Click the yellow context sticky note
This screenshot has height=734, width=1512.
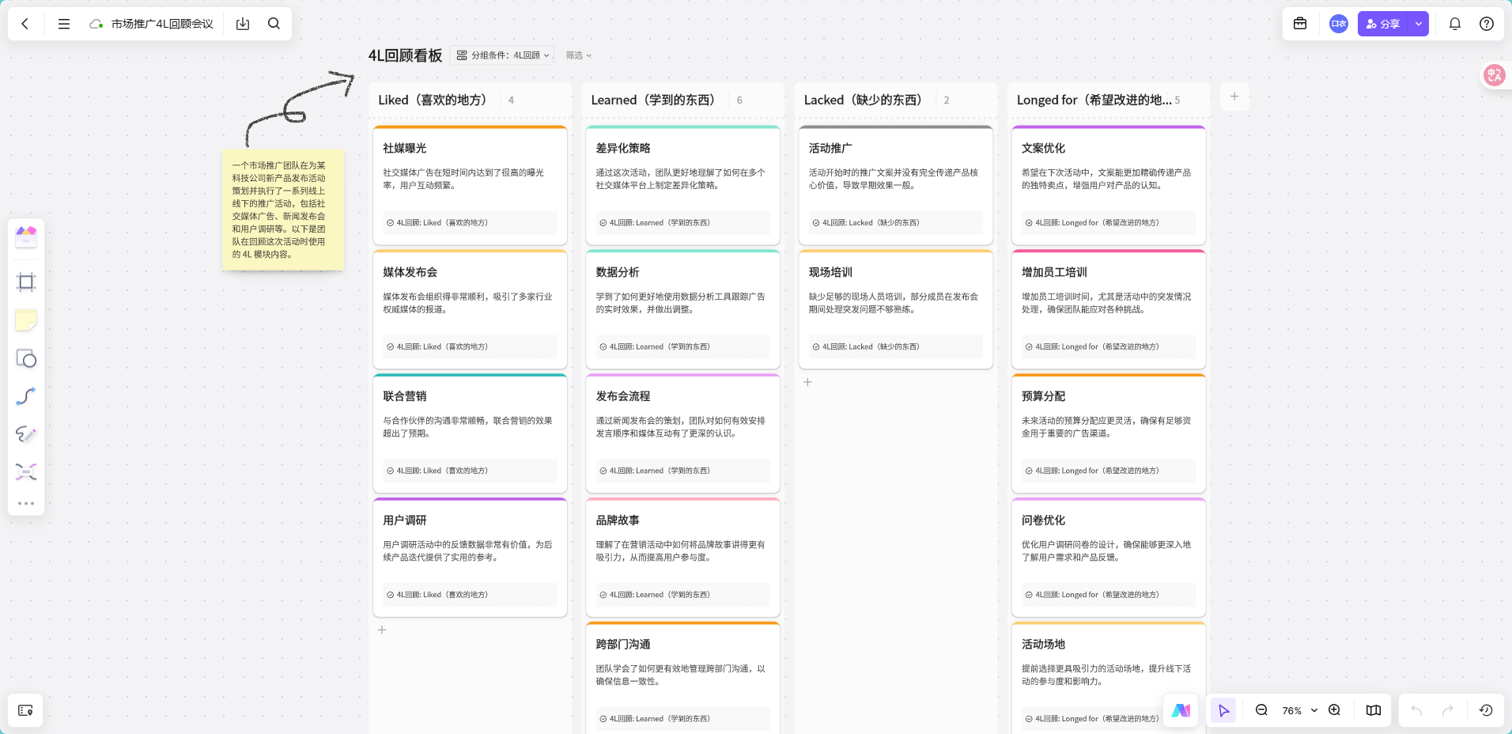(282, 210)
